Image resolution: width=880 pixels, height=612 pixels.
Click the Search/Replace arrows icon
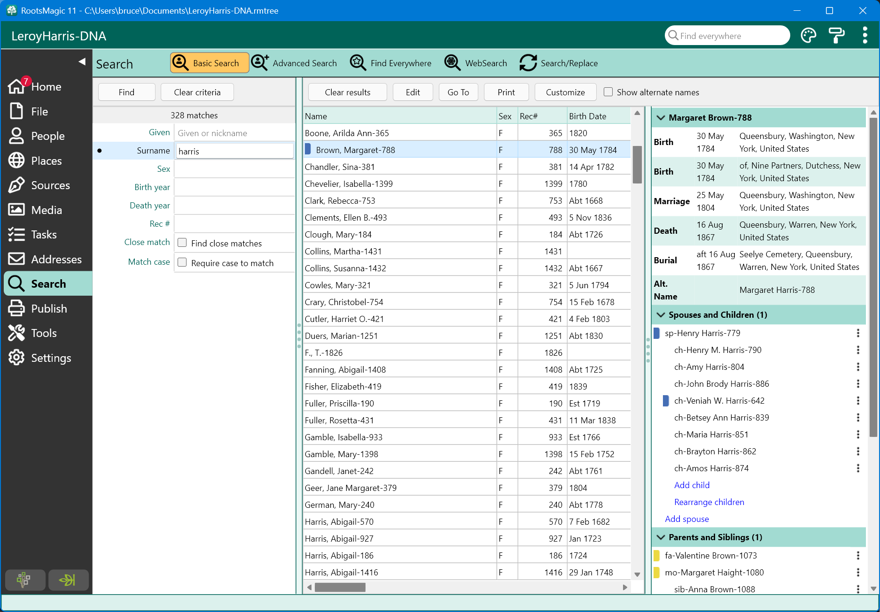click(x=528, y=63)
